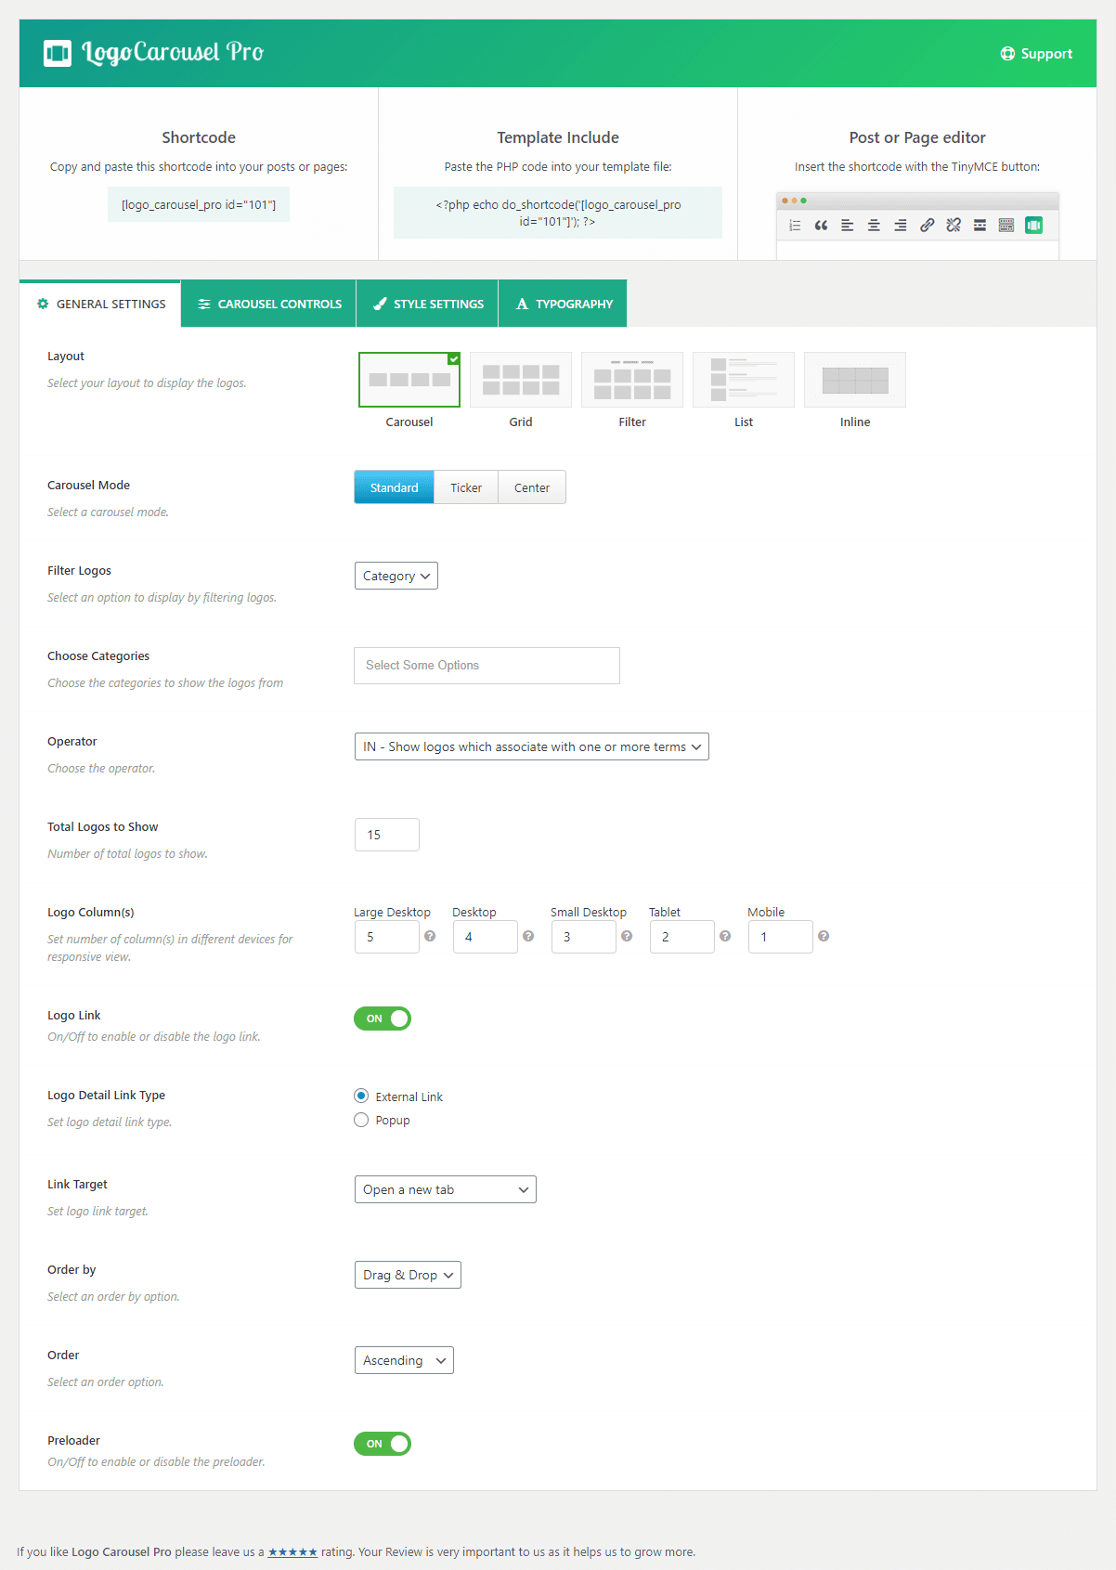
Task: Click the help icon beside Large Desktop field
Action: [430, 936]
